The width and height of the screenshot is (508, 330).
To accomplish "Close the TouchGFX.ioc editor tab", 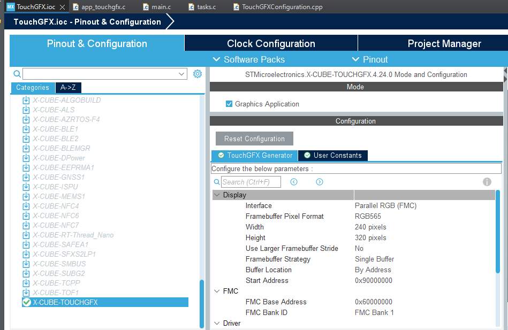I will (63, 7).
